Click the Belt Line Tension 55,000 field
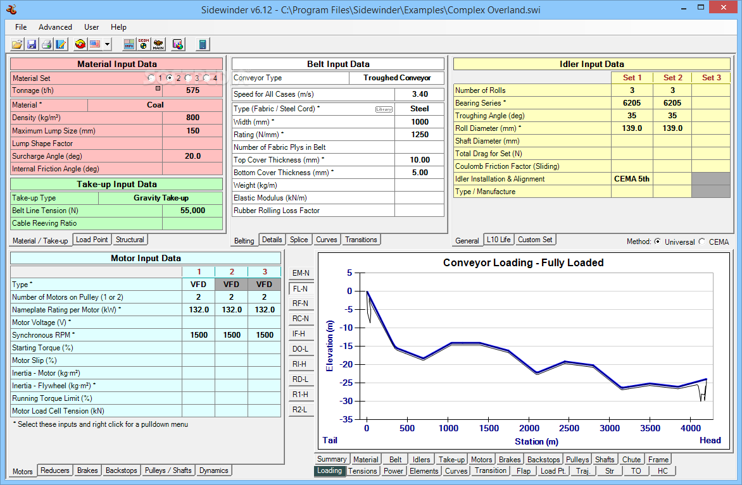The width and height of the screenshot is (742, 485). (192, 211)
